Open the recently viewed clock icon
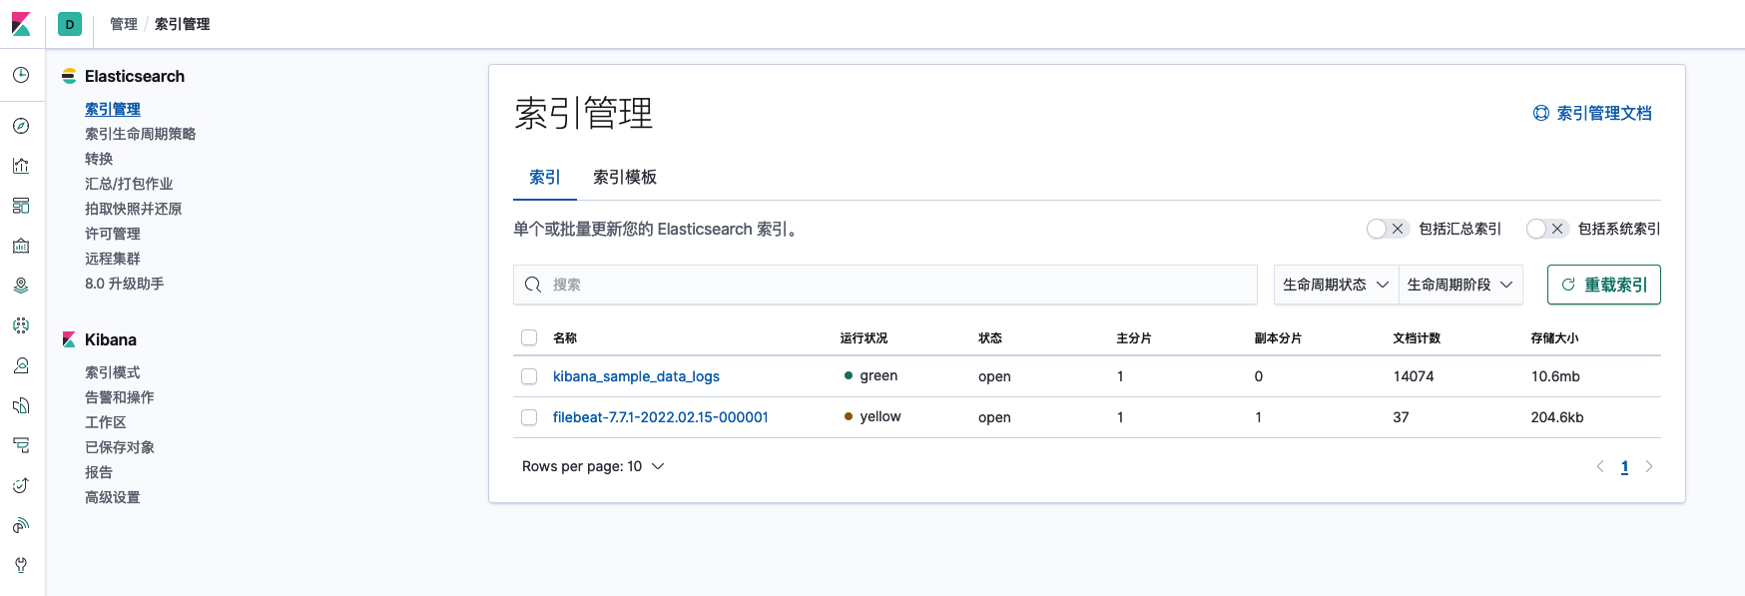The image size is (1745, 596). [x=21, y=75]
